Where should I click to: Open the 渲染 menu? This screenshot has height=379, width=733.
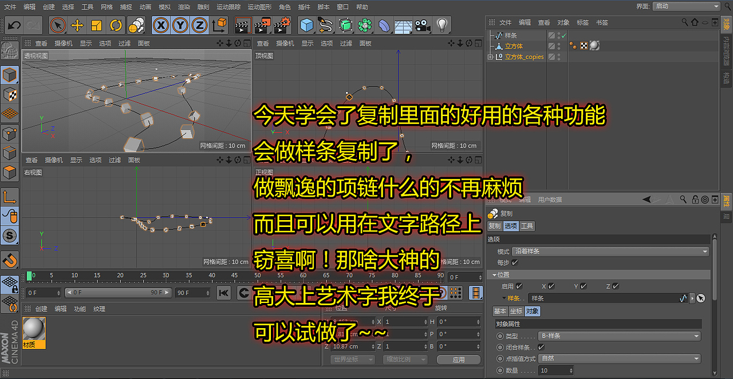coord(184,7)
